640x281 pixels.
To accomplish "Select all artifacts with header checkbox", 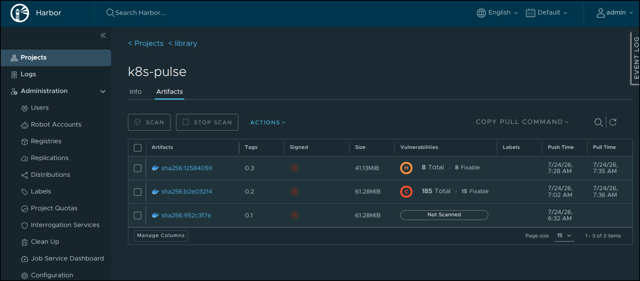I will [138, 148].
